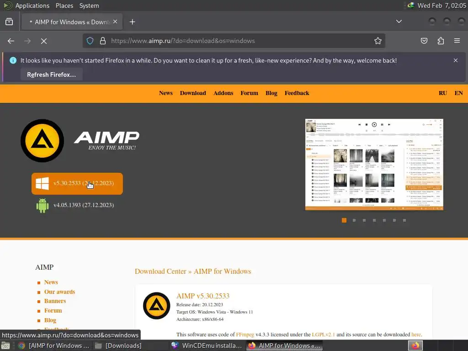Click the Refresh Firefox button
The height and width of the screenshot is (351, 468).
51,74
